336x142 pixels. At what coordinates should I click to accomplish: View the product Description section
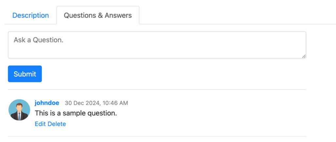pyautogui.click(x=31, y=15)
